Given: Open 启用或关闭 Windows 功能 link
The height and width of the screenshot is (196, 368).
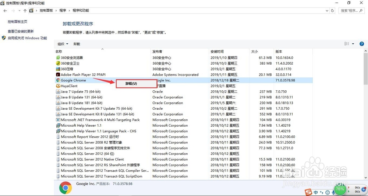Looking at the screenshot, I should 27,38.
